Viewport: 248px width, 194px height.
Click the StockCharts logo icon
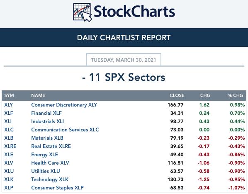(x=83, y=12)
